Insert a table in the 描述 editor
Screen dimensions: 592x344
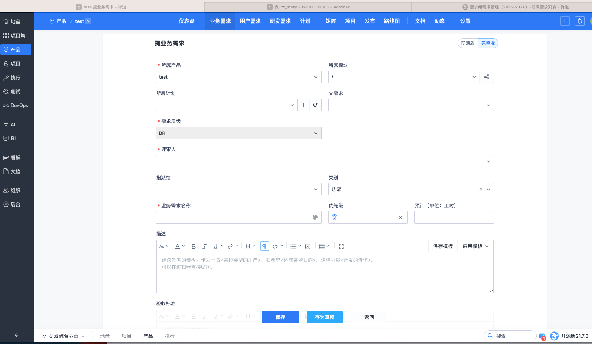pos(322,246)
